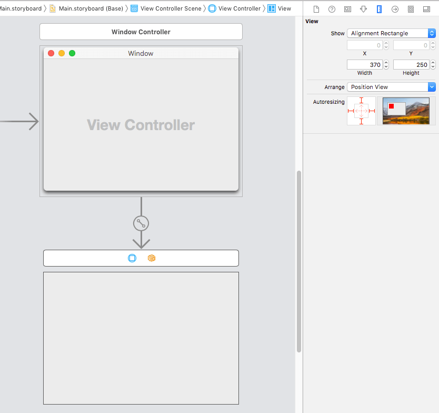
Task: Open the View Effects inspector
Action: click(x=426, y=9)
